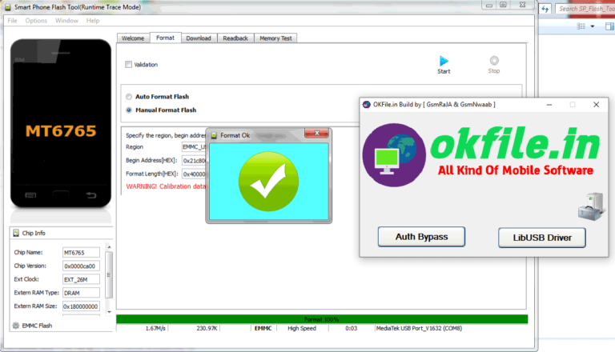Minimize the OKFile.in window

pos(549,105)
